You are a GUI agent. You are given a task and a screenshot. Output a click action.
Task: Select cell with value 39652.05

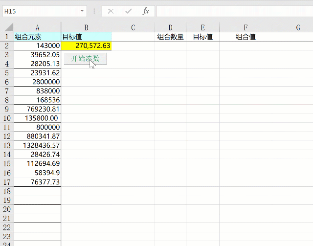point(37,55)
